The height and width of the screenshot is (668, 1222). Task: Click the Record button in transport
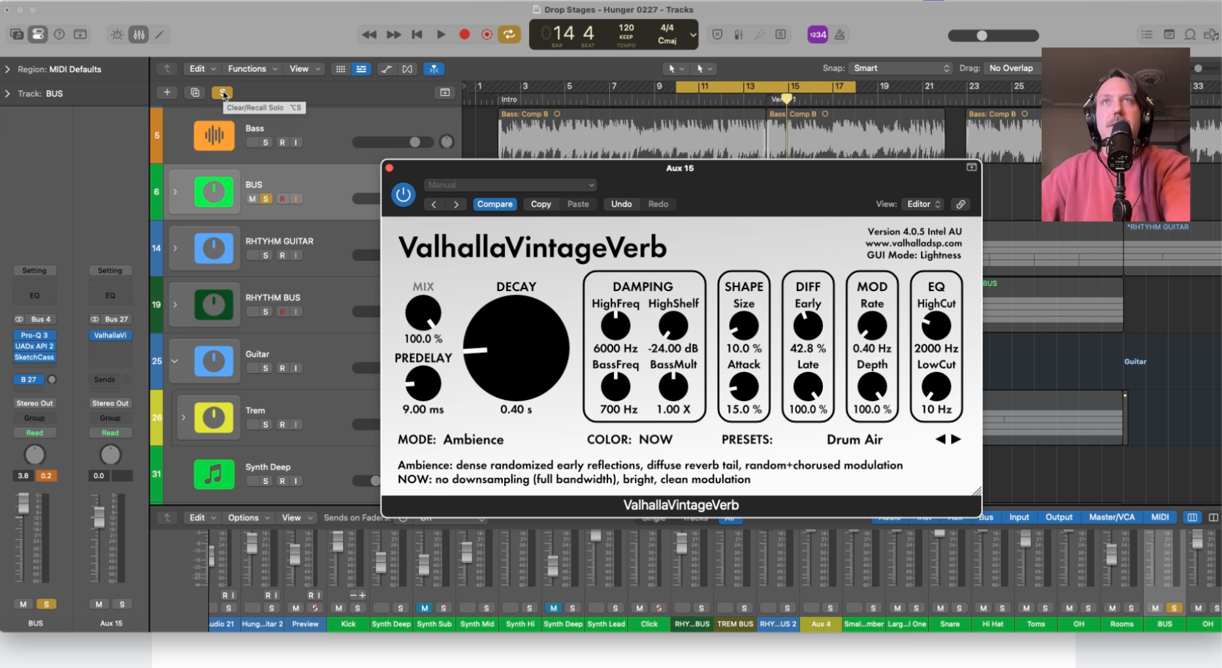pyautogui.click(x=464, y=35)
